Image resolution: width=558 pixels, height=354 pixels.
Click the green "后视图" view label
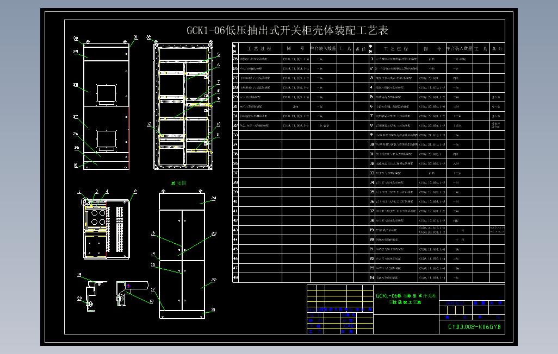point(178,184)
